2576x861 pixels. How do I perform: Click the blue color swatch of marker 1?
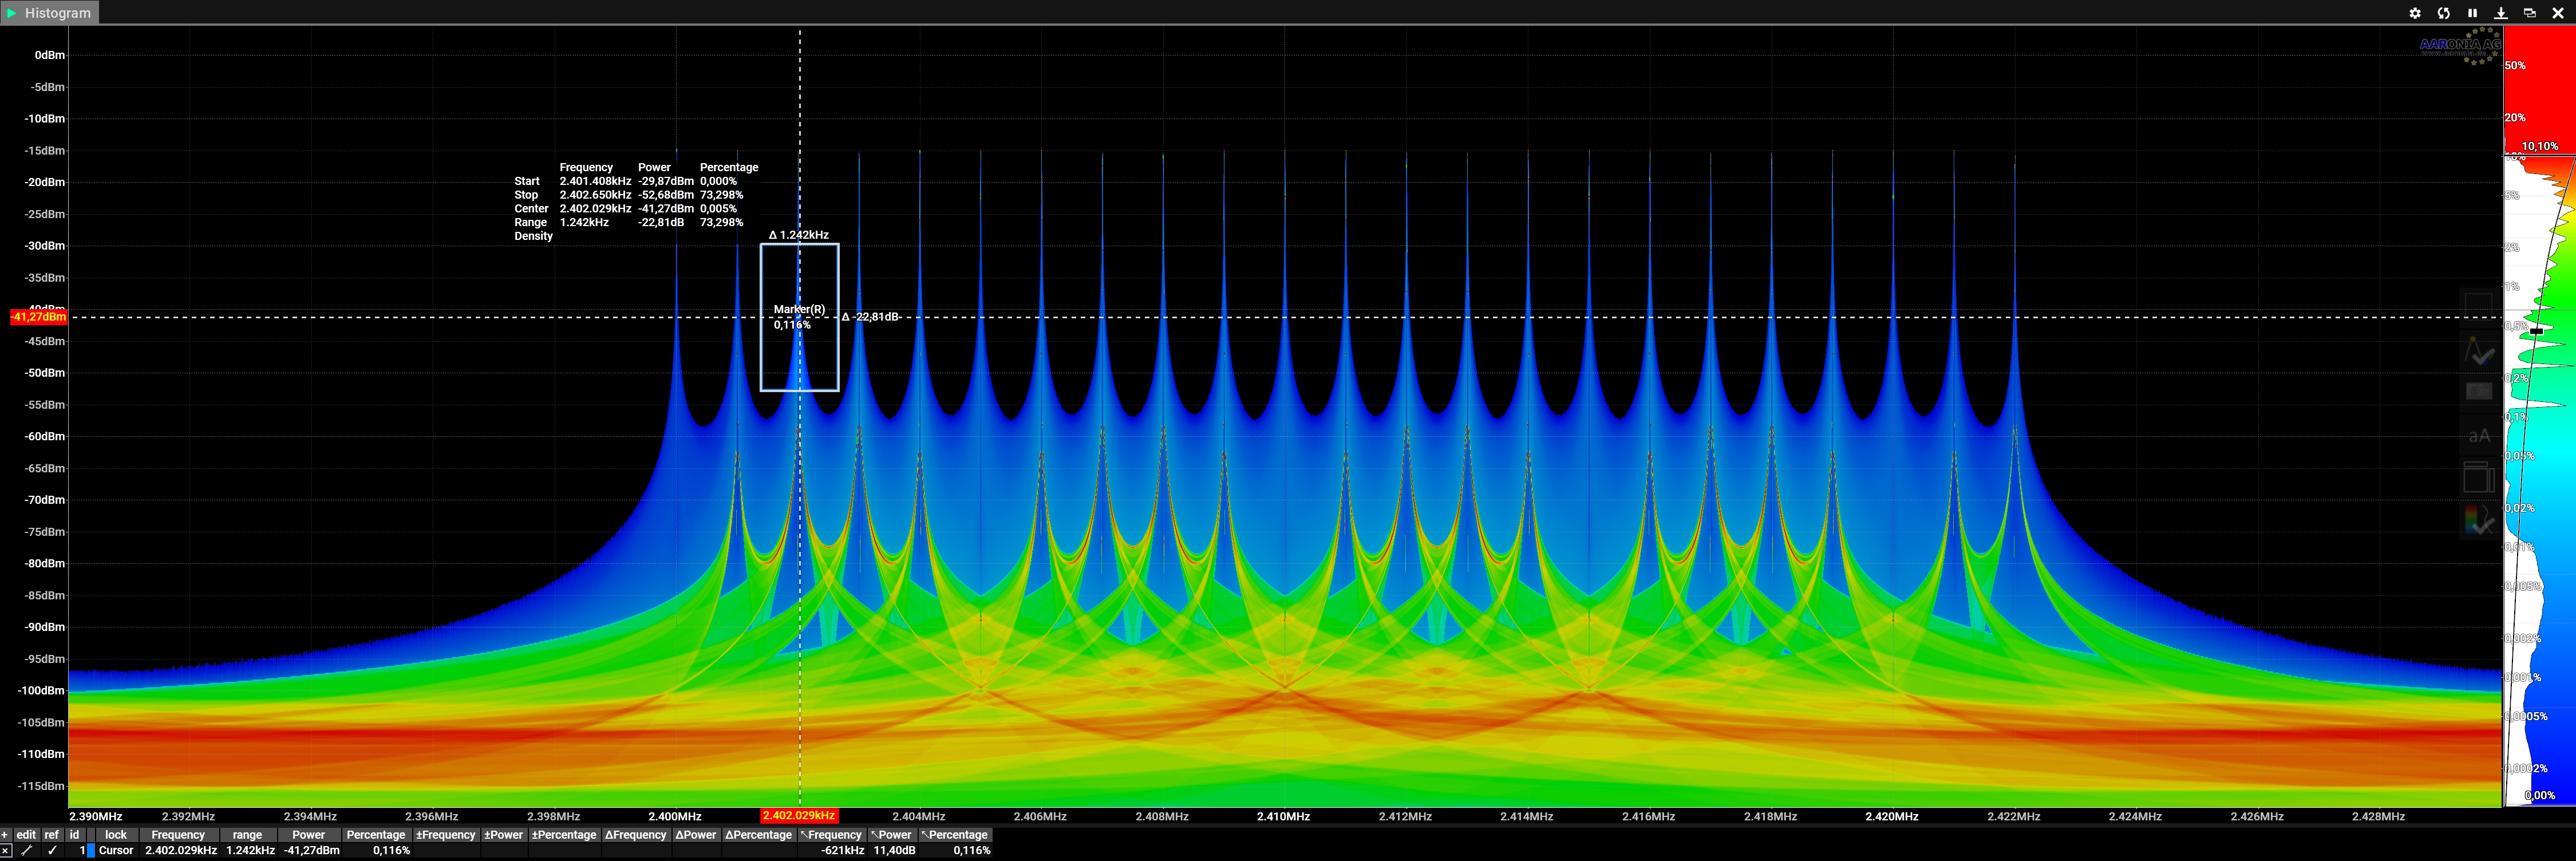[x=91, y=851]
